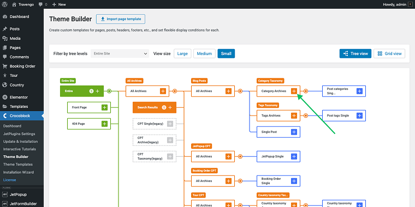Add template to Single Post node

(294, 132)
